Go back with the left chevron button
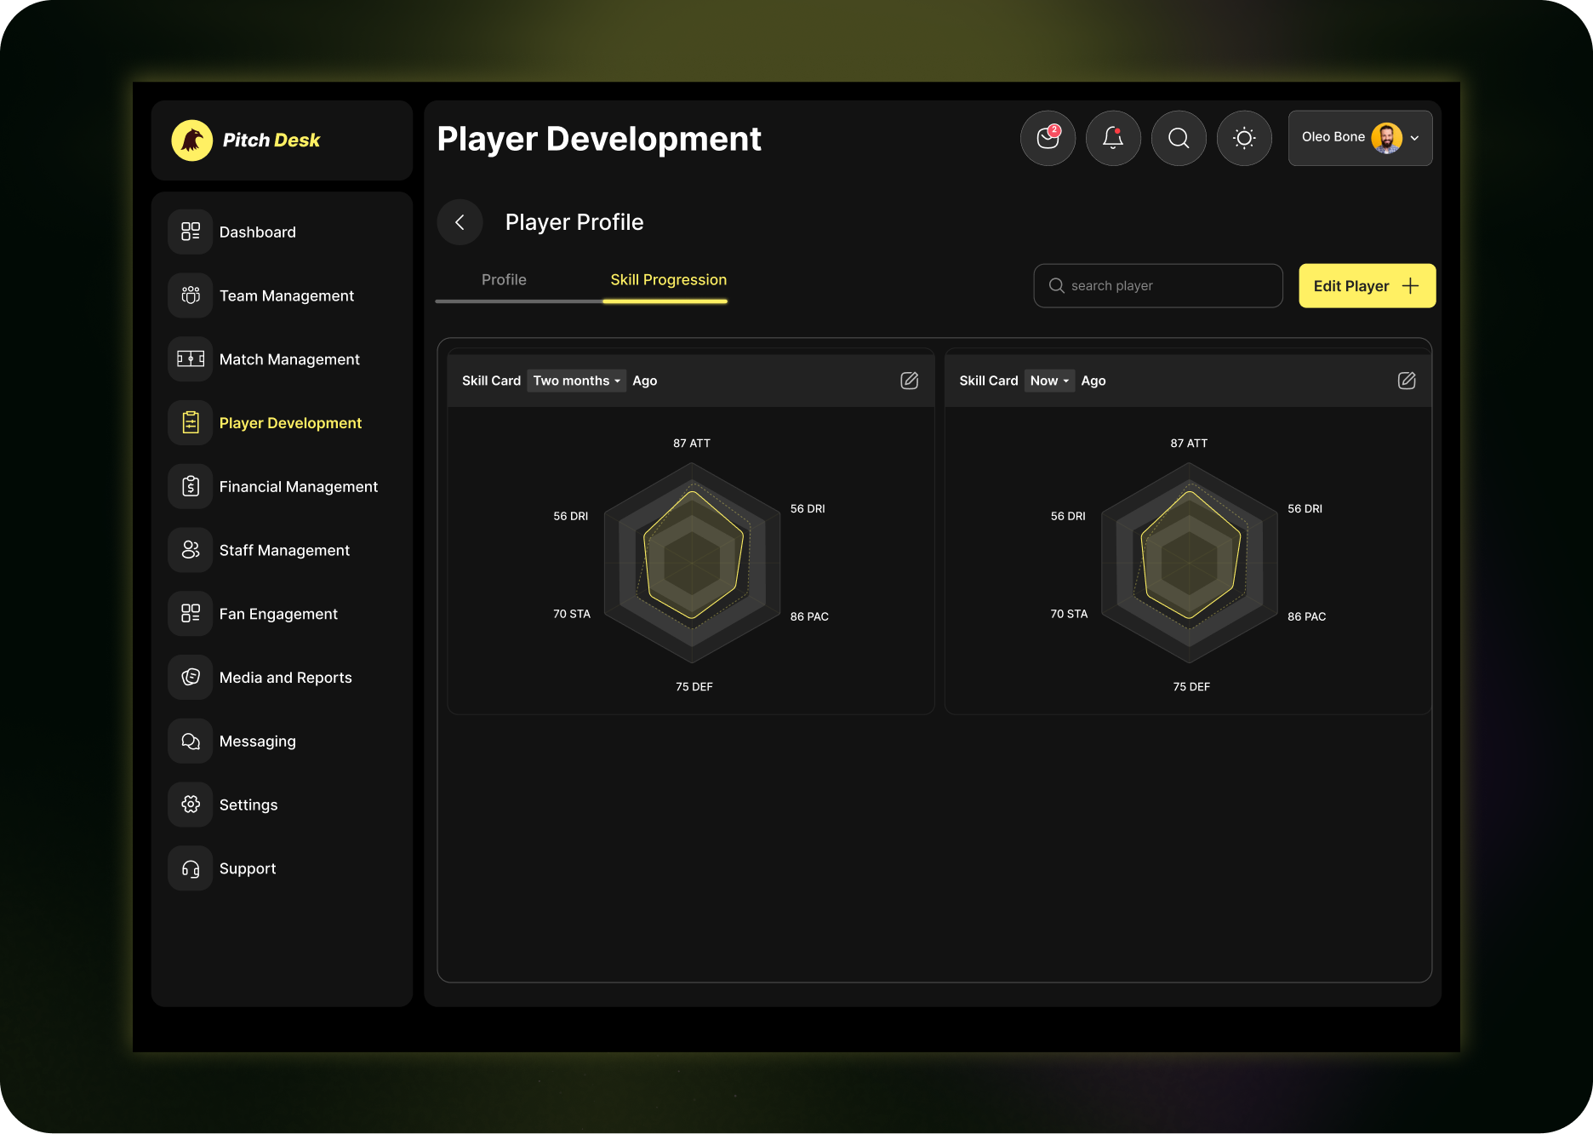 click(x=460, y=222)
